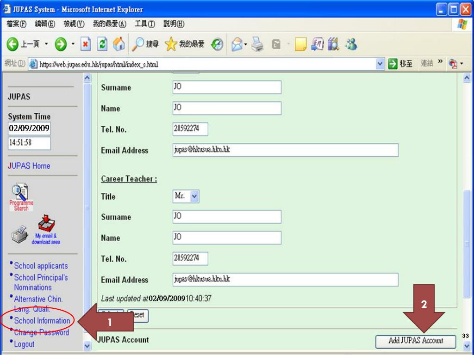
Task: Click the PDF converter toolbar icon
Action: (x=453, y=64)
